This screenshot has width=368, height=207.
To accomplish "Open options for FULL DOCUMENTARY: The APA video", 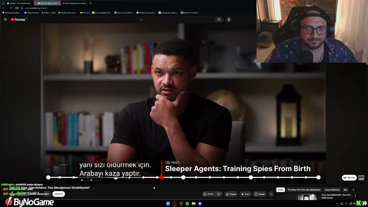I will coord(355,195).
